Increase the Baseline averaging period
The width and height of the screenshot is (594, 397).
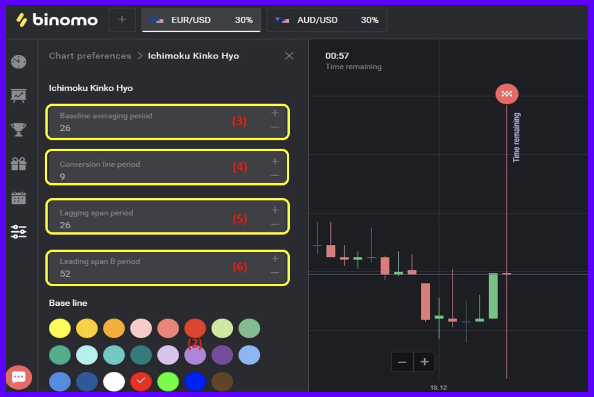pyautogui.click(x=275, y=113)
